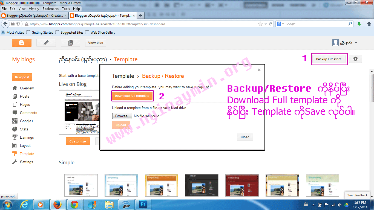
Task: Bookmark this page with the star icon
Action: click(x=260, y=24)
